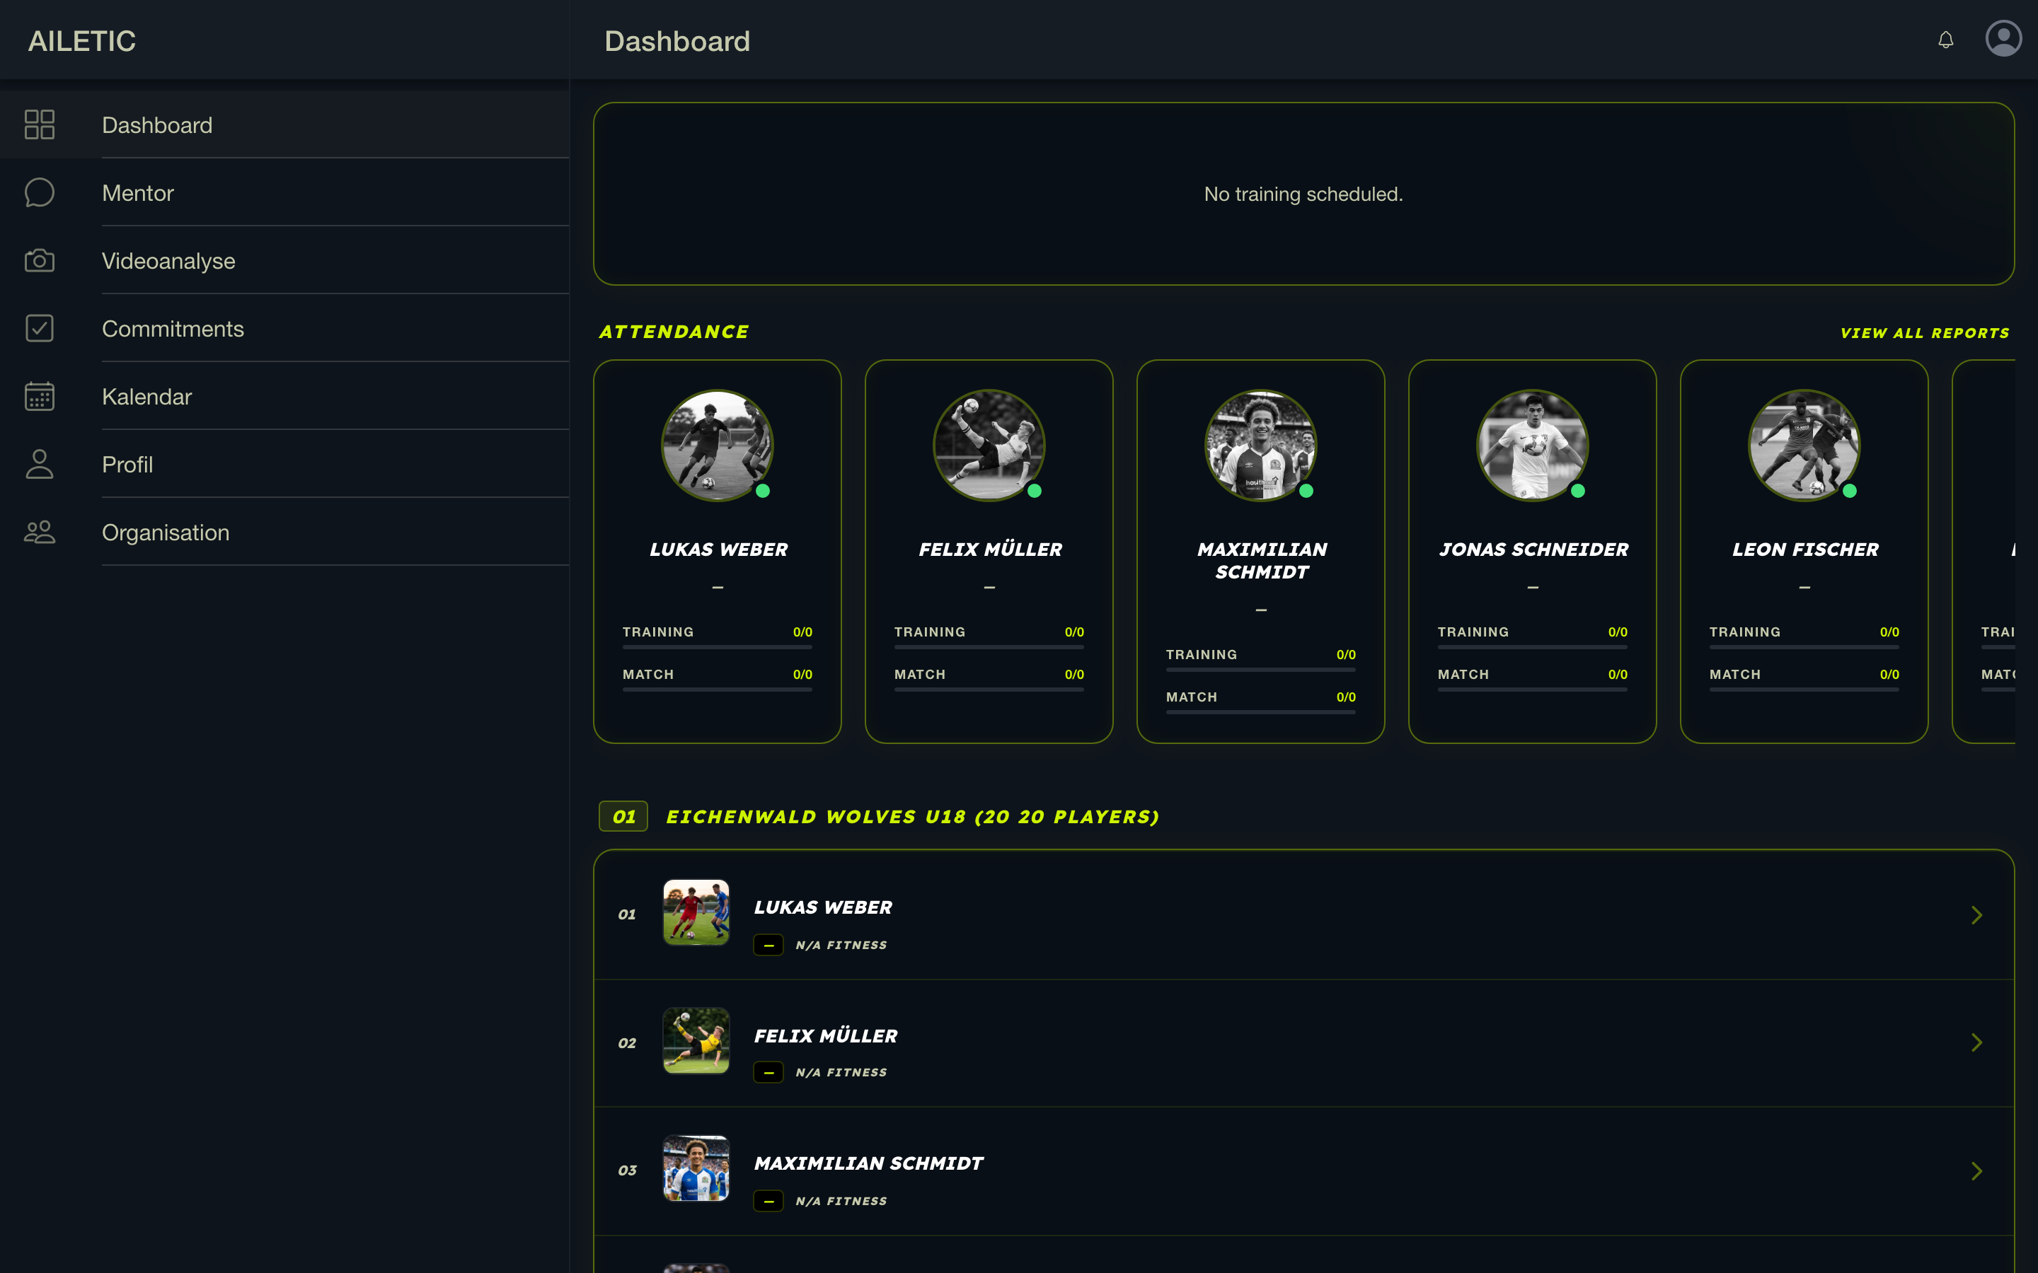Click Lukas Weber's green online status dot
The image size is (2038, 1273).
(x=763, y=491)
